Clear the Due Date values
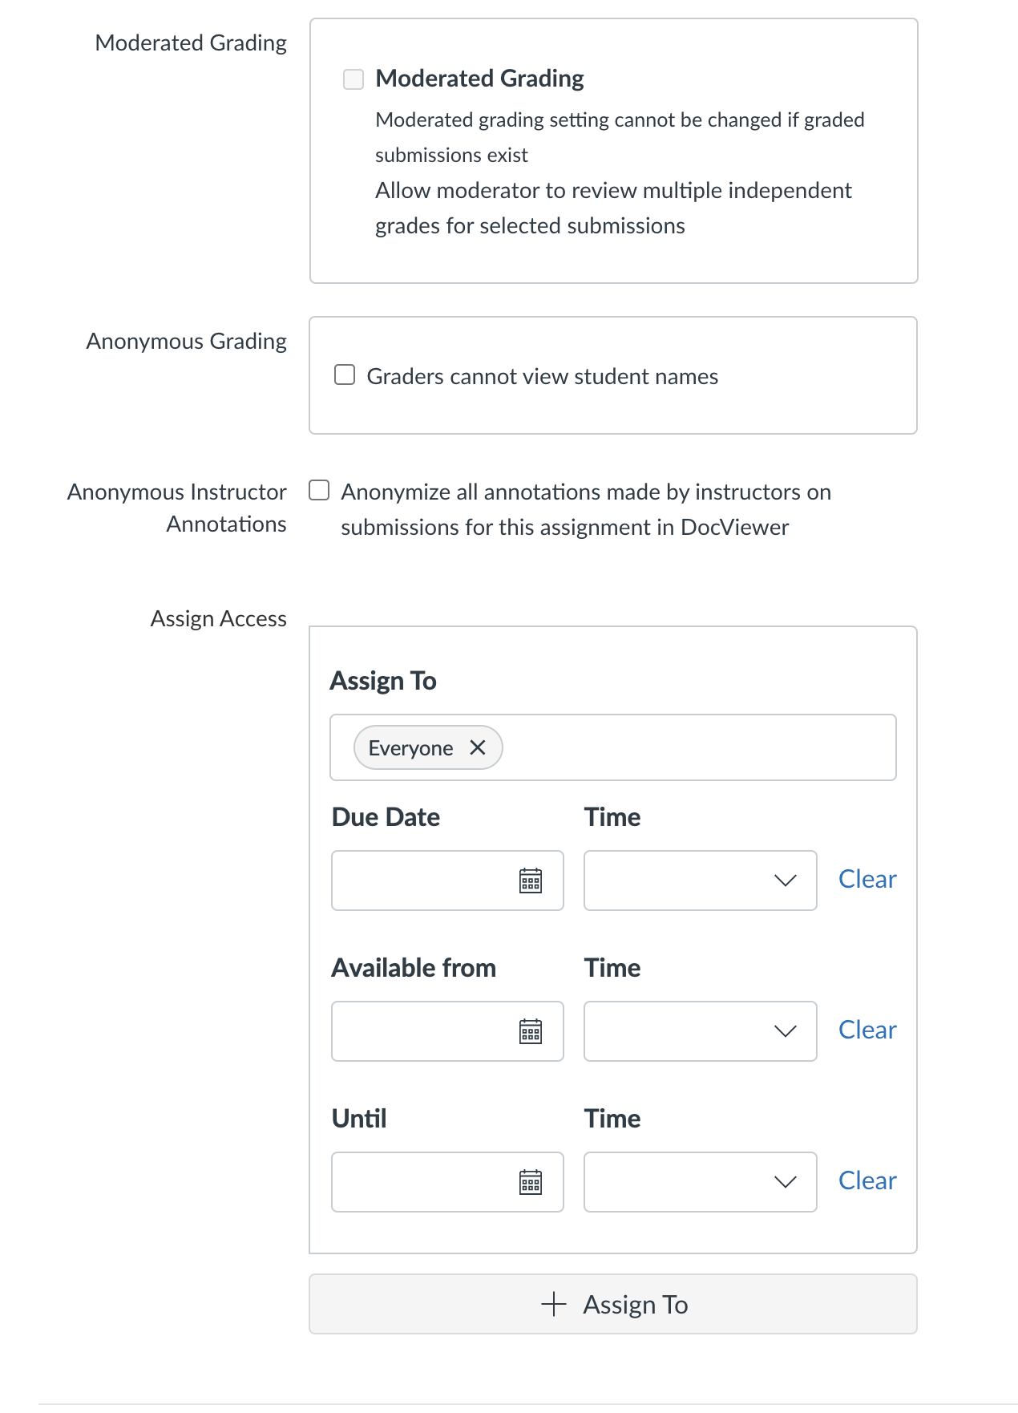1018x1413 pixels. pyautogui.click(x=867, y=879)
